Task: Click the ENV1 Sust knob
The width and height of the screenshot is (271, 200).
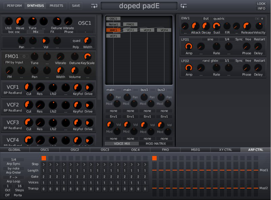Action: click(217, 26)
